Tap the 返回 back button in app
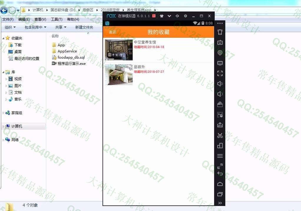This screenshot has width=301, height=211. click(x=112, y=32)
